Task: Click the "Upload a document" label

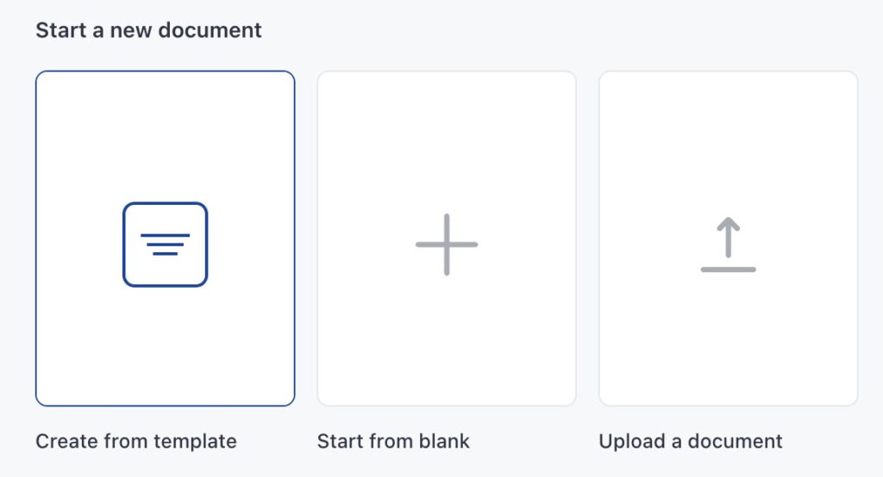Action: (x=691, y=442)
